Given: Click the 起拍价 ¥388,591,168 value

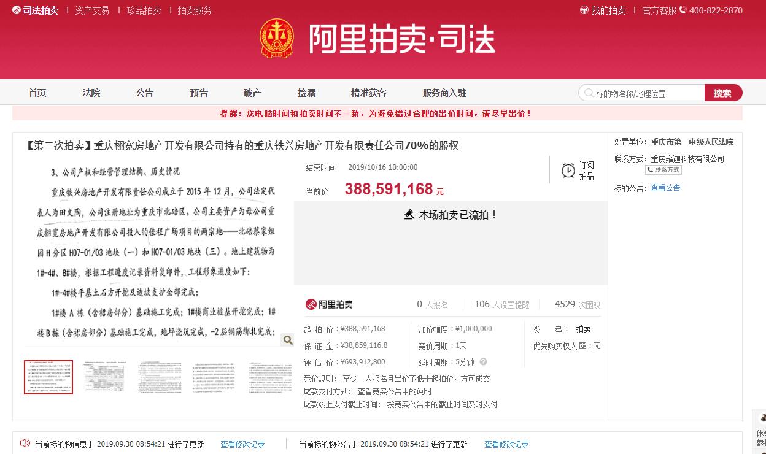Looking at the screenshot, I should click(x=363, y=329).
